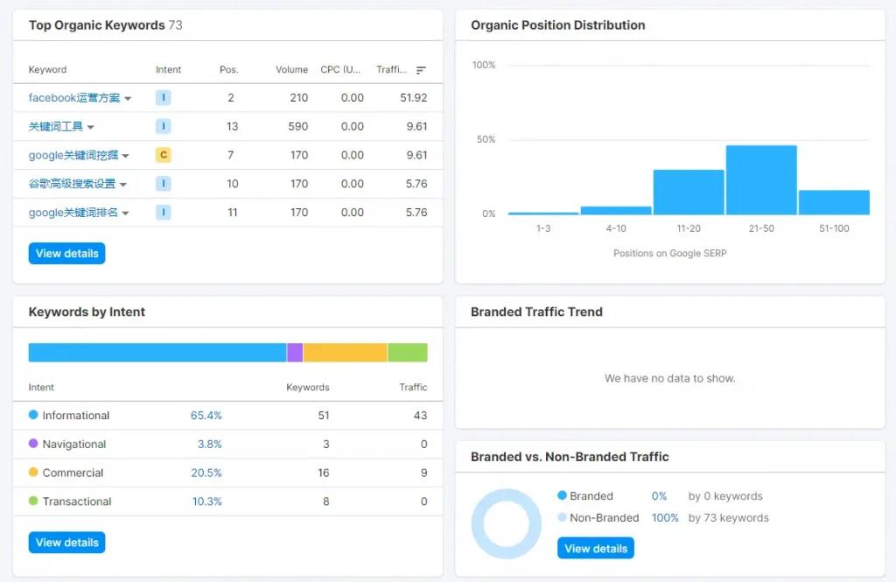Click the dot beside Transactional intent

33,501
